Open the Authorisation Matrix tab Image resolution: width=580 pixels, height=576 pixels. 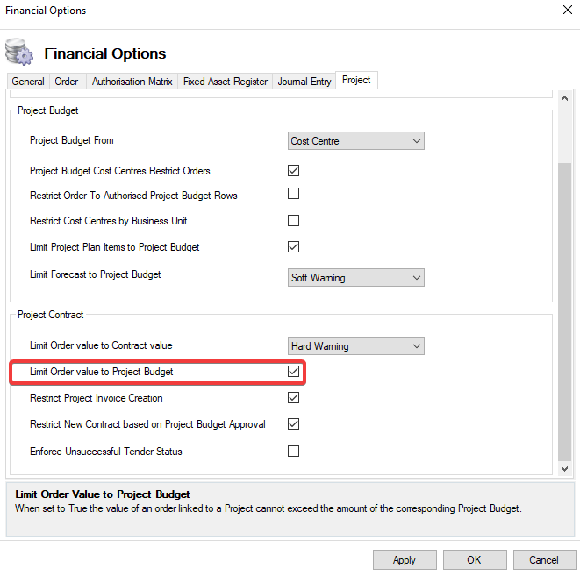(132, 82)
